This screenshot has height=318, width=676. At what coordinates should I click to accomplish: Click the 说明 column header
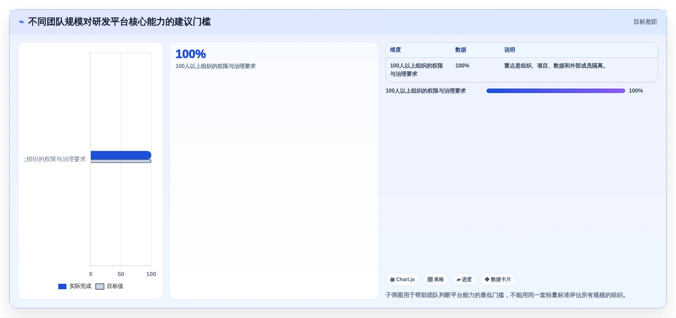pyautogui.click(x=510, y=50)
